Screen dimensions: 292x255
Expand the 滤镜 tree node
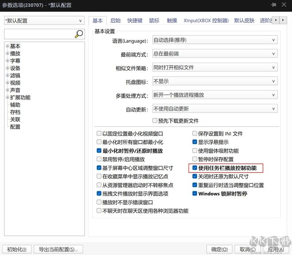click(x=7, y=76)
